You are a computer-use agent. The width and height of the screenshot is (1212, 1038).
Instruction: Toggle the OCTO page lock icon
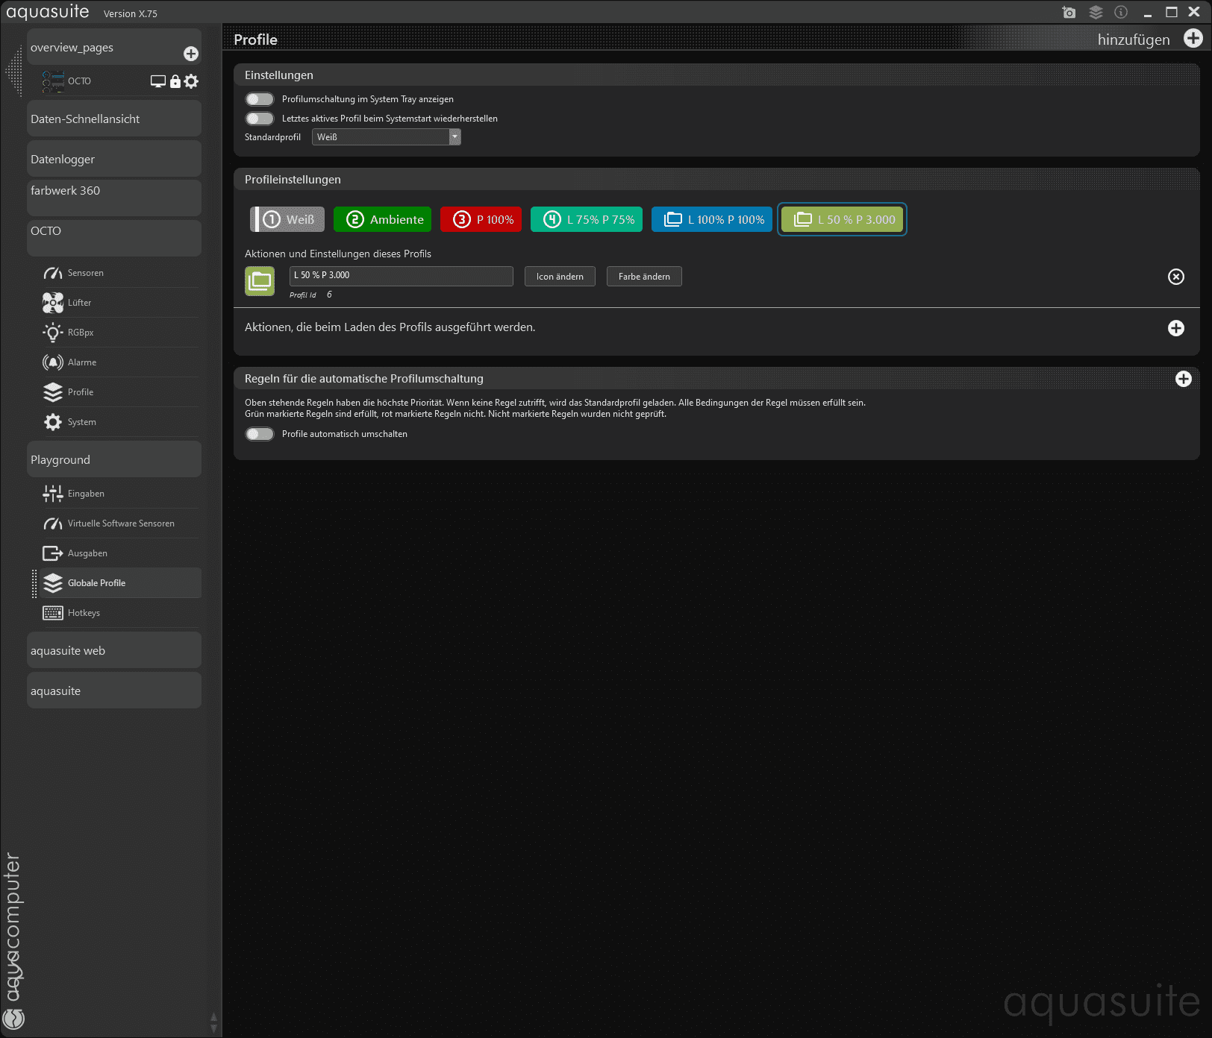pos(175,81)
